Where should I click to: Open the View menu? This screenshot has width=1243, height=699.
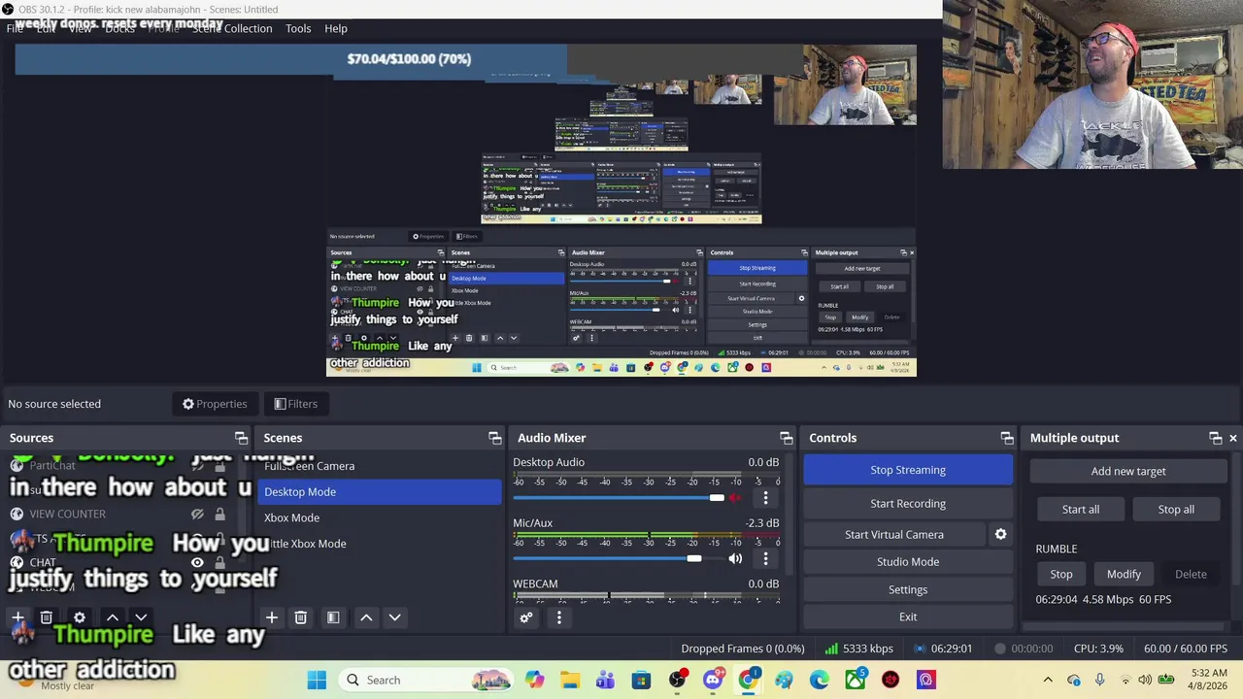coord(81,28)
